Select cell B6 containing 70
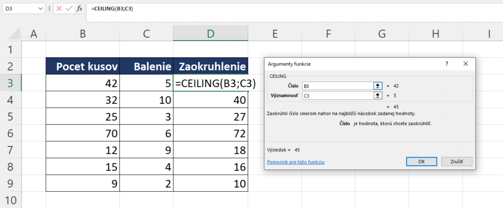Viewport: 503px width, 208px height. pyautogui.click(x=83, y=132)
